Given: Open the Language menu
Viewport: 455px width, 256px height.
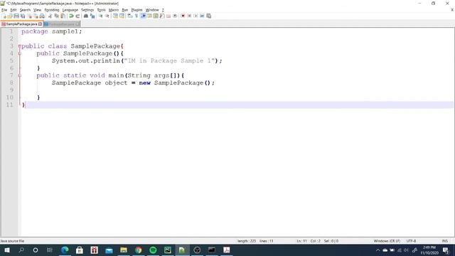Looking at the screenshot, I should [70, 10].
